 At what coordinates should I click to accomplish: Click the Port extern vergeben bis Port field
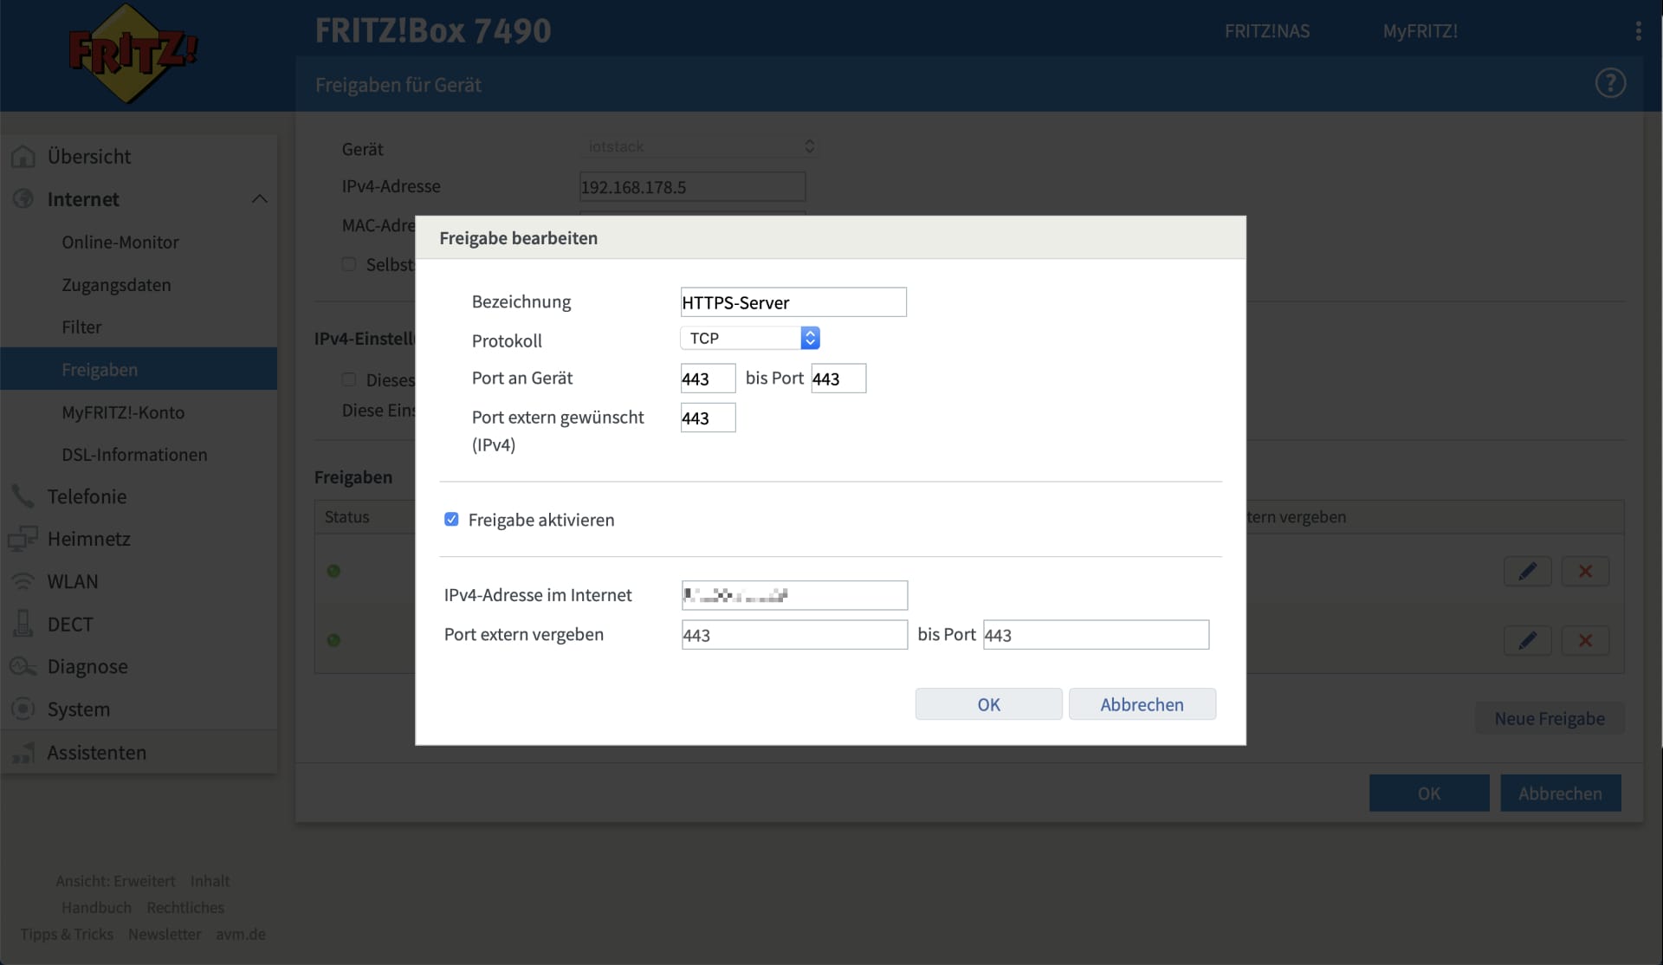click(1096, 635)
